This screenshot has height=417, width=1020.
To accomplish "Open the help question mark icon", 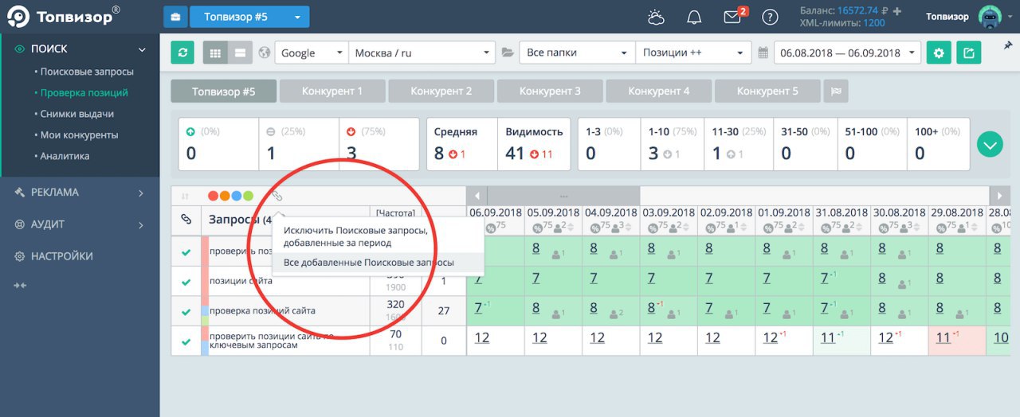I will click(770, 17).
